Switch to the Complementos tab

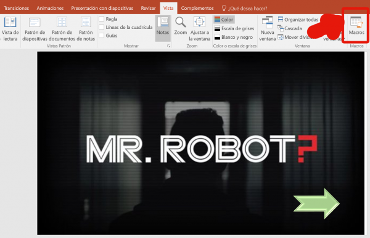pyautogui.click(x=197, y=8)
